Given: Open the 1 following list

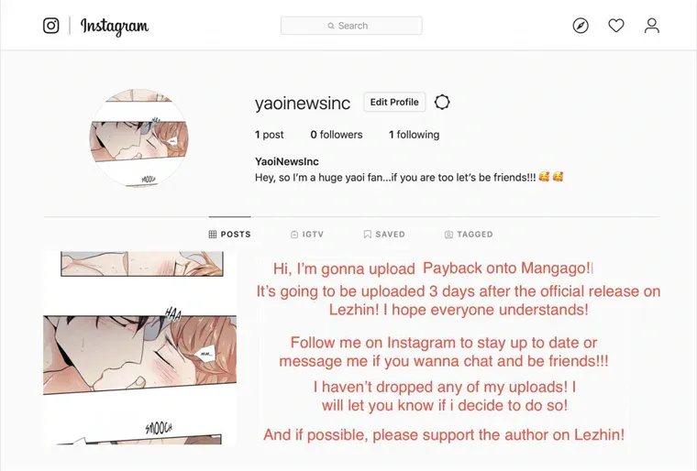Looking at the screenshot, I should click(x=414, y=135).
